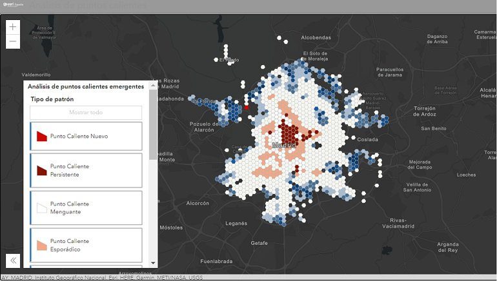This screenshot has width=497, height=281.
Task: Zoom out of the map
Action: pyautogui.click(x=13, y=41)
